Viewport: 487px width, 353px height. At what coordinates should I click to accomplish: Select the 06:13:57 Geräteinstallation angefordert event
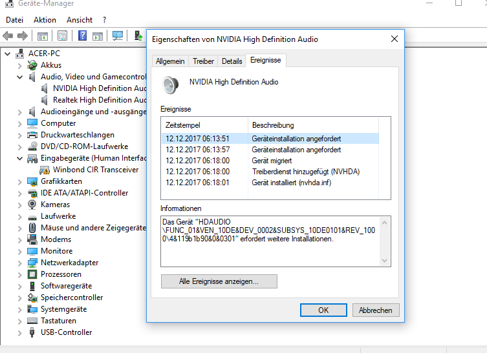[270, 150]
